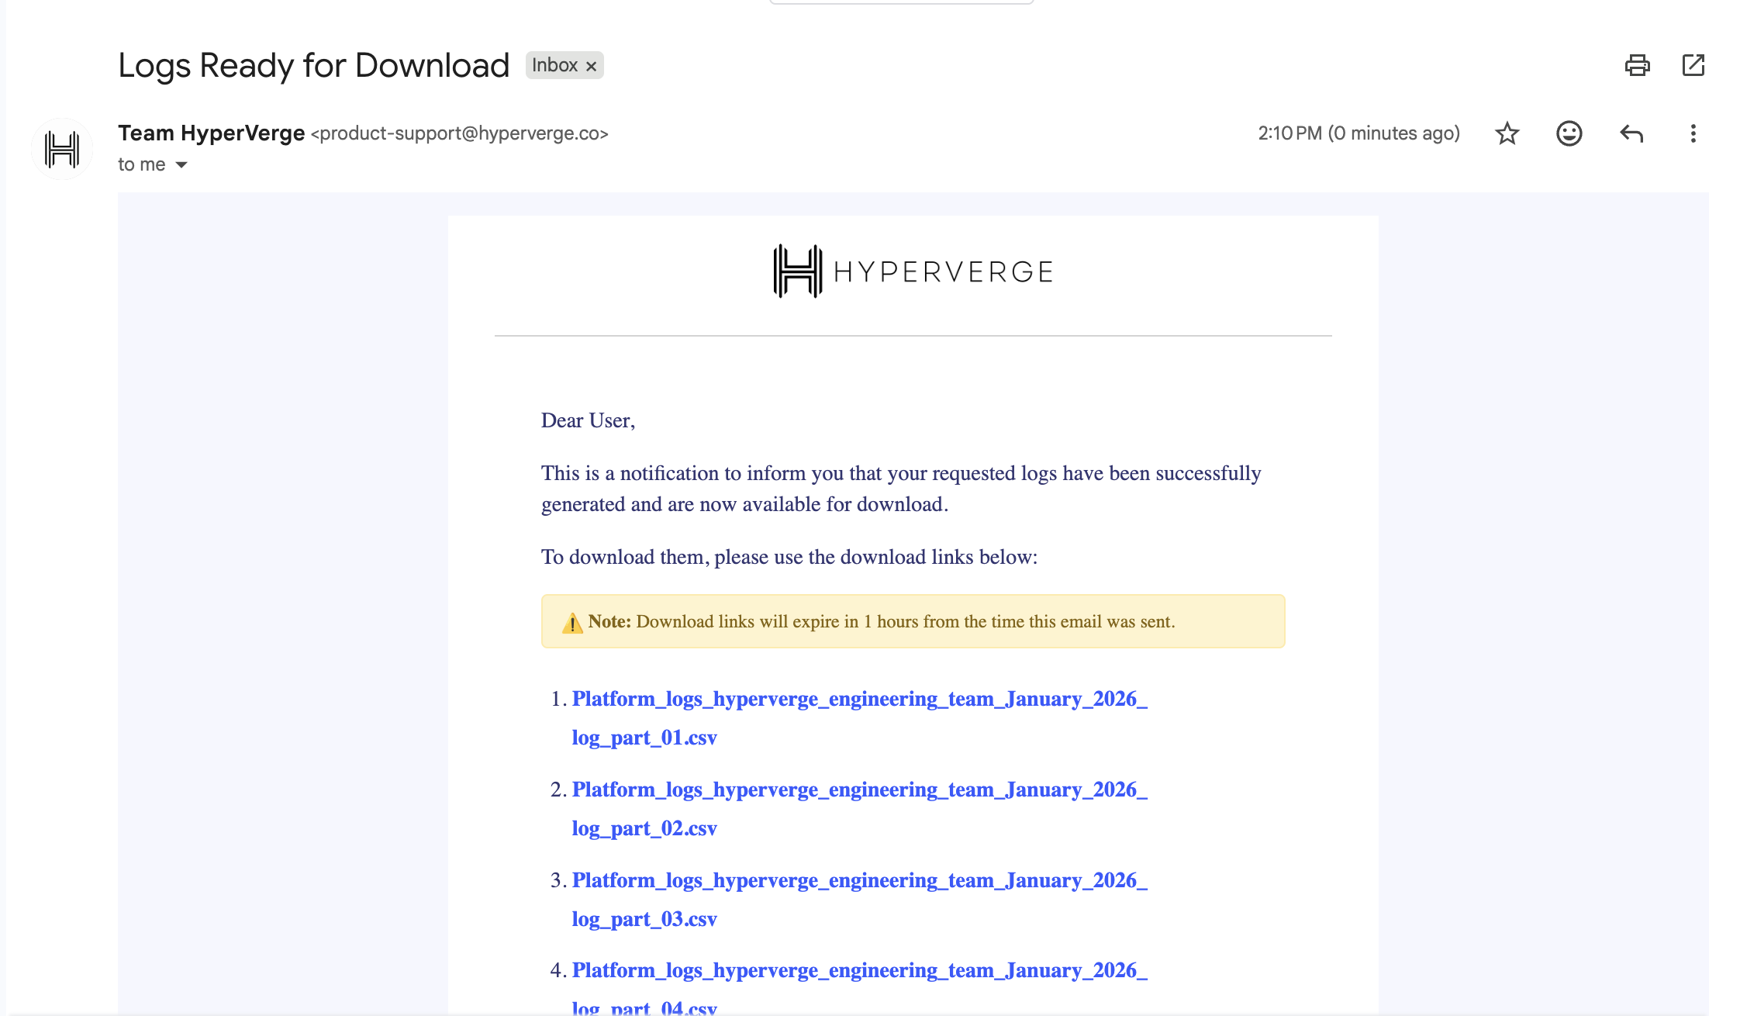Click the email timestamp 2:10 PM
The image size is (1740, 1016).
click(1289, 133)
